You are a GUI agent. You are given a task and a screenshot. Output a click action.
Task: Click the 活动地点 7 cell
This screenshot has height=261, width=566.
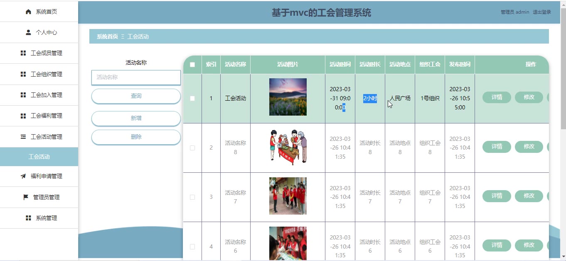pyautogui.click(x=400, y=197)
